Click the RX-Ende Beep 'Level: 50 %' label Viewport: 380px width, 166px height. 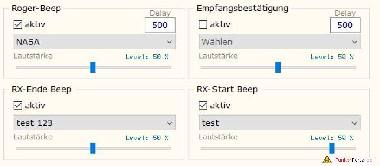pos(147,138)
